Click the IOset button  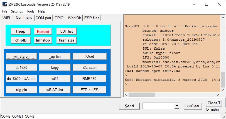90,56
